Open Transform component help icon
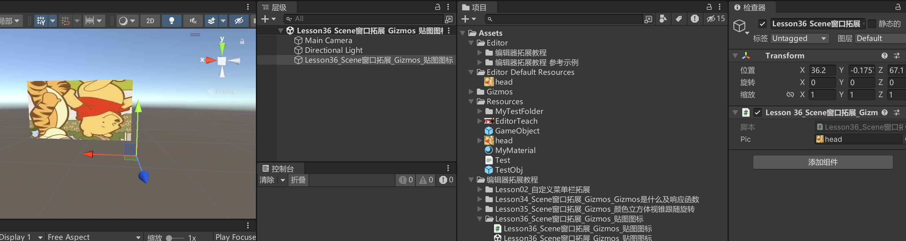The height and width of the screenshot is (241, 906). (x=885, y=56)
